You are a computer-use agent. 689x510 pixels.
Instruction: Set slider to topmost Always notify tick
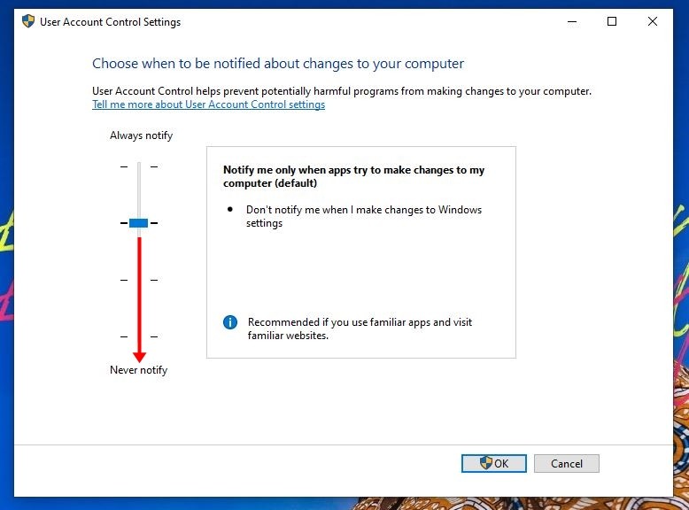(139, 166)
